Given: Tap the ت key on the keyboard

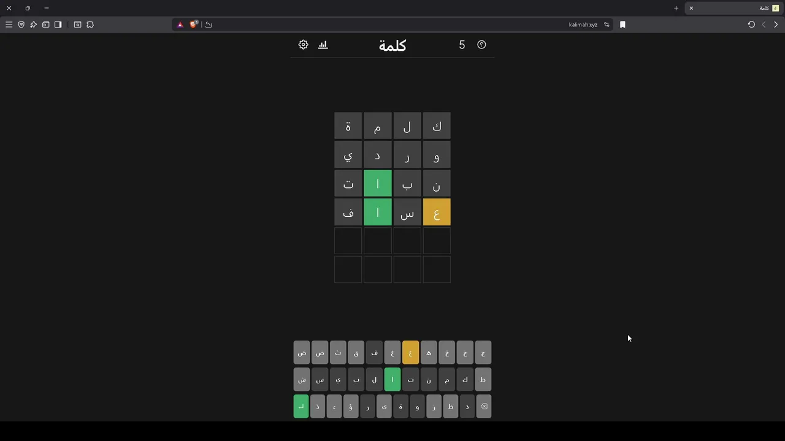Looking at the screenshot, I should click(x=411, y=380).
